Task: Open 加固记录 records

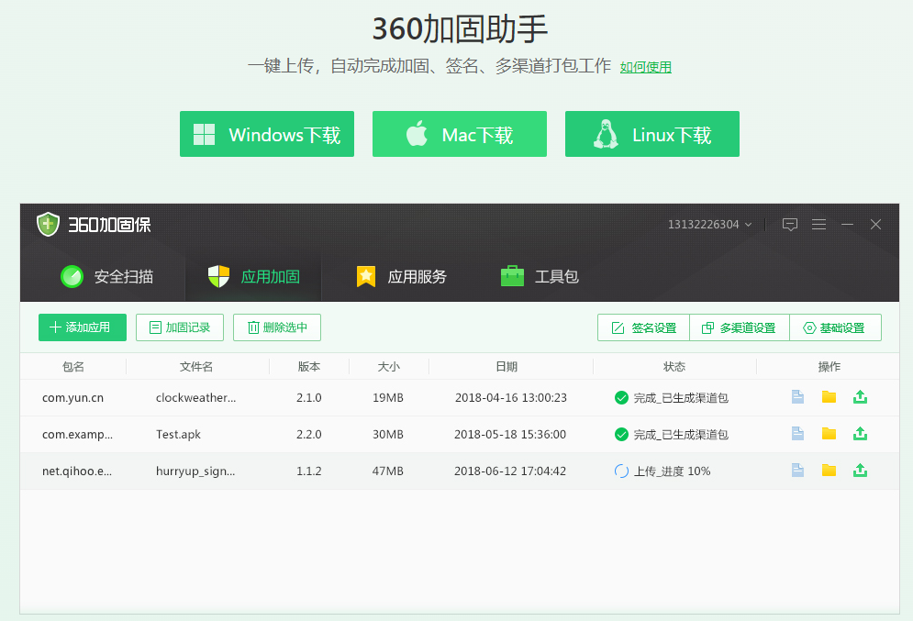Action: (x=179, y=327)
